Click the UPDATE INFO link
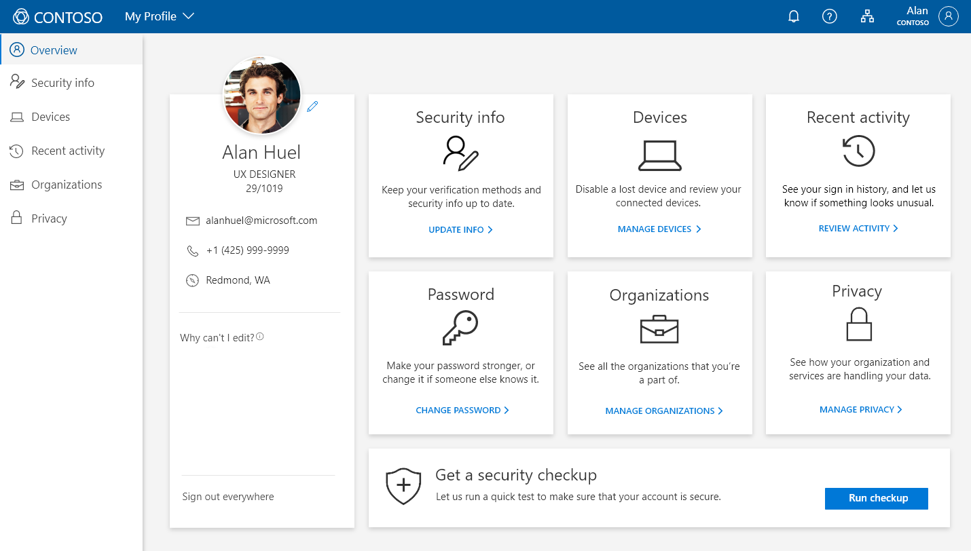The width and height of the screenshot is (971, 551). point(460,230)
